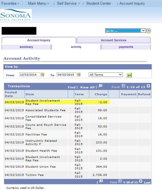Open the 'go to ...' dropdown
This screenshot has width=162, height=191.
pyautogui.click(x=126, y=31)
